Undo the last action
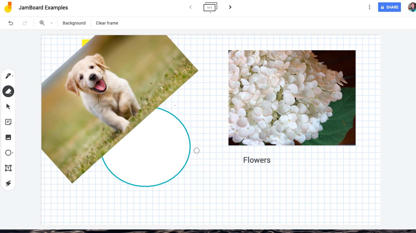The image size is (416, 233). tap(11, 23)
